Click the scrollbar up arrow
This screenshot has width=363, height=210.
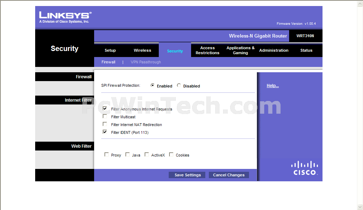point(360,4)
